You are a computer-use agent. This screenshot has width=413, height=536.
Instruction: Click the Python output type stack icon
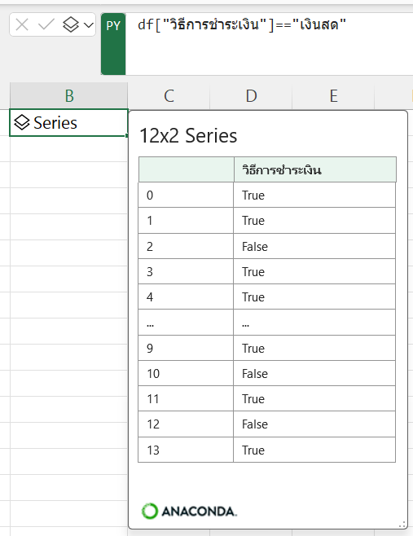tap(71, 24)
